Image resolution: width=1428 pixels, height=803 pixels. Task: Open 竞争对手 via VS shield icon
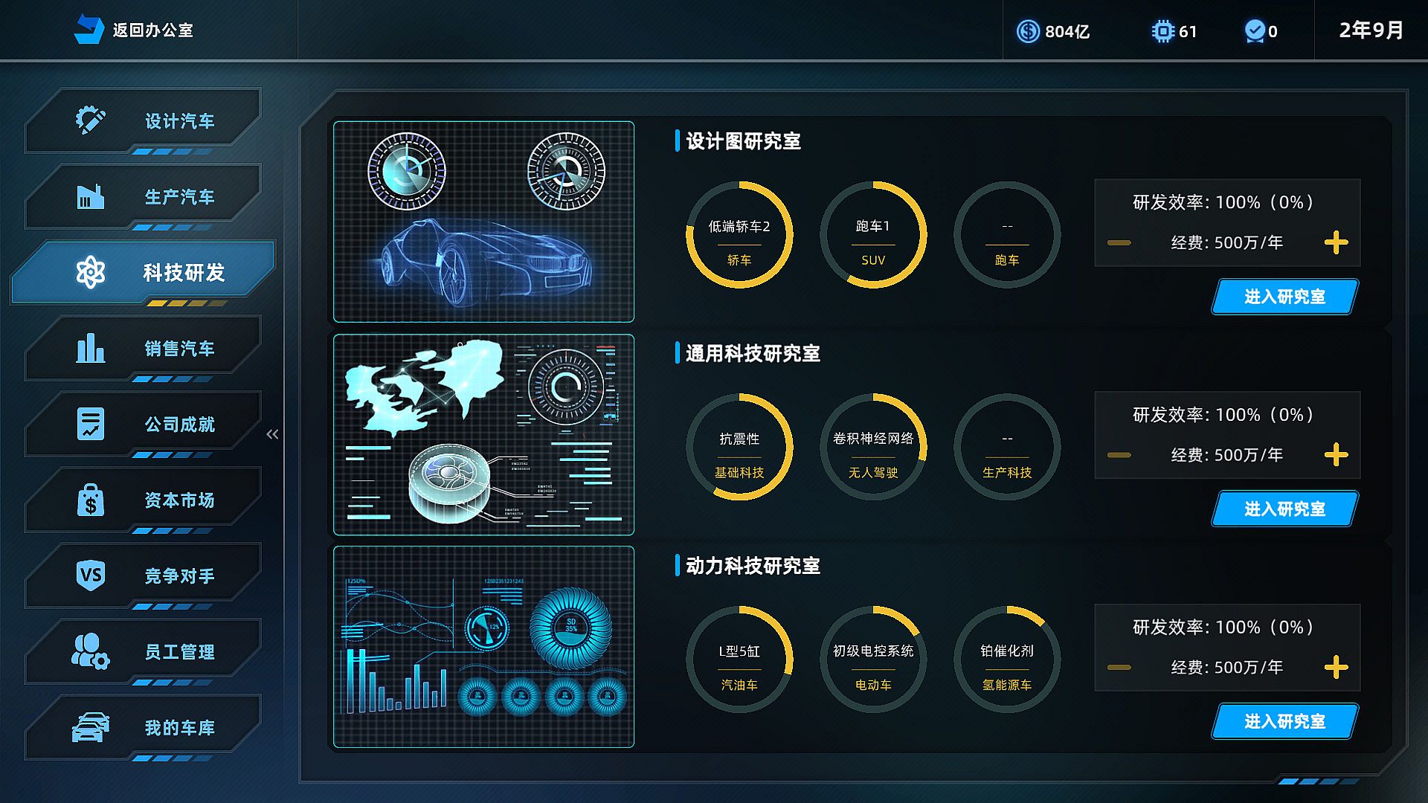91,575
